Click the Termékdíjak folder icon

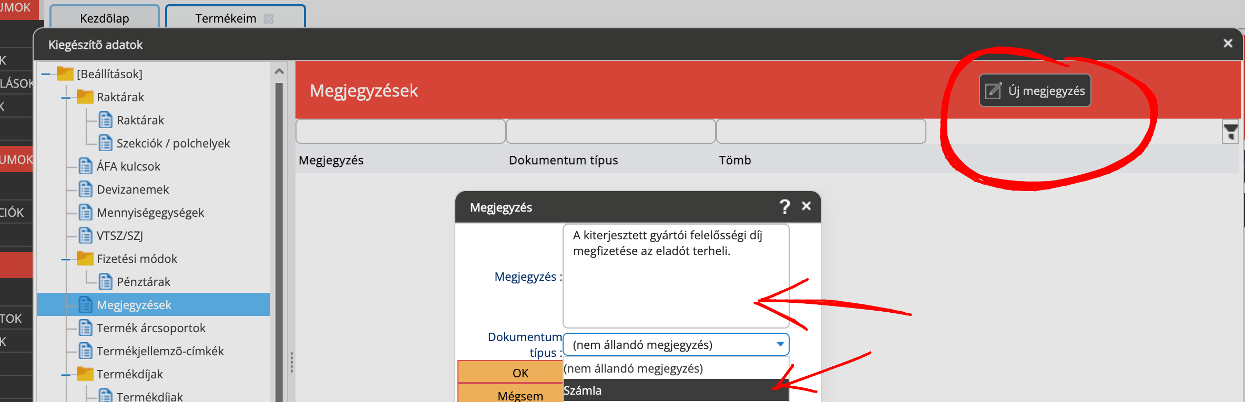pos(85,374)
